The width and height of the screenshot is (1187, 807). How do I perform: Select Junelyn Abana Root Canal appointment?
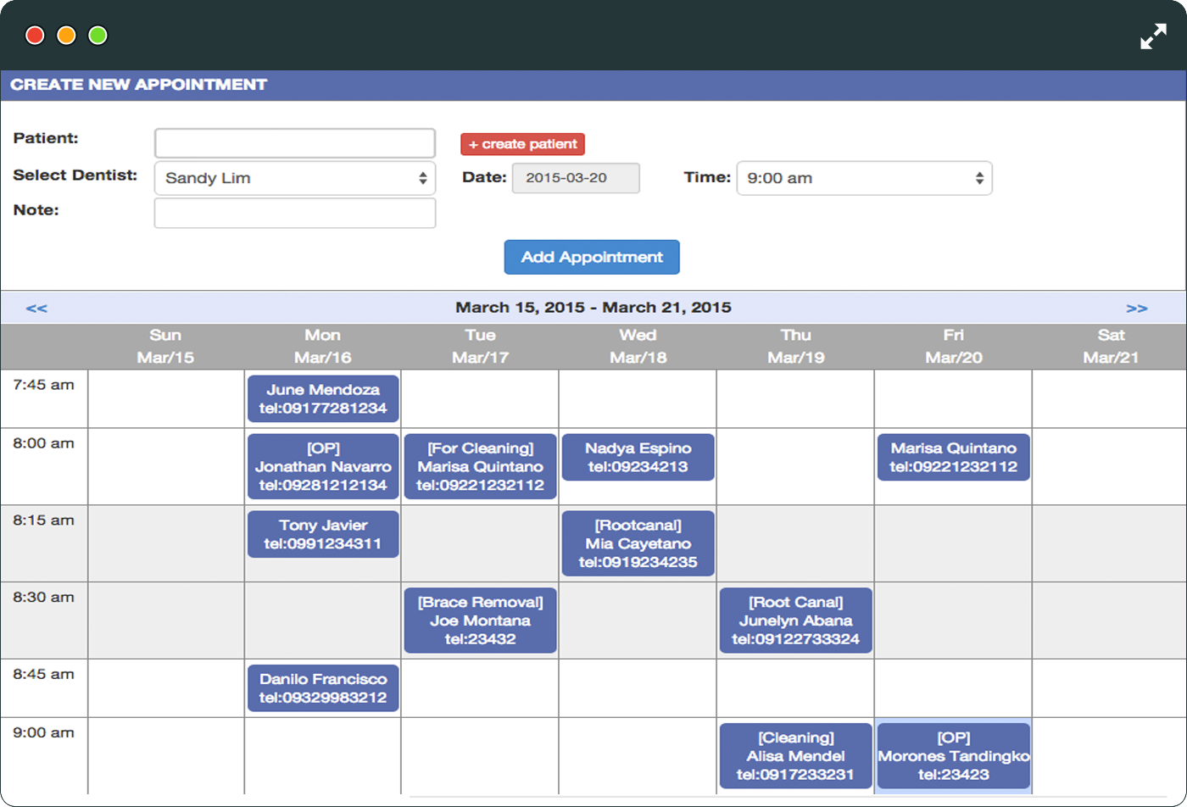tap(796, 621)
